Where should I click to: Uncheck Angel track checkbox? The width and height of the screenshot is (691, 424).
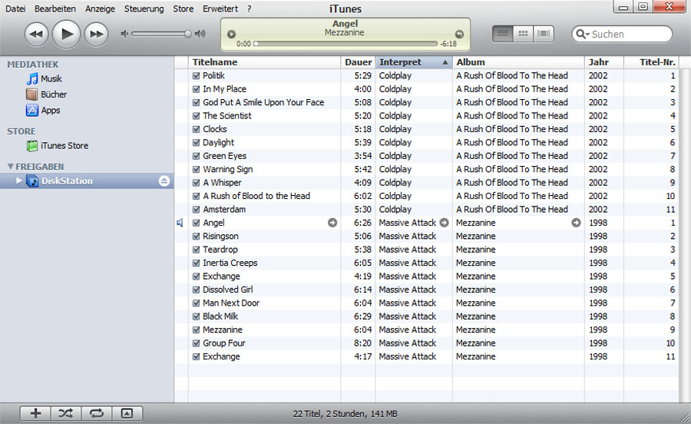[196, 223]
